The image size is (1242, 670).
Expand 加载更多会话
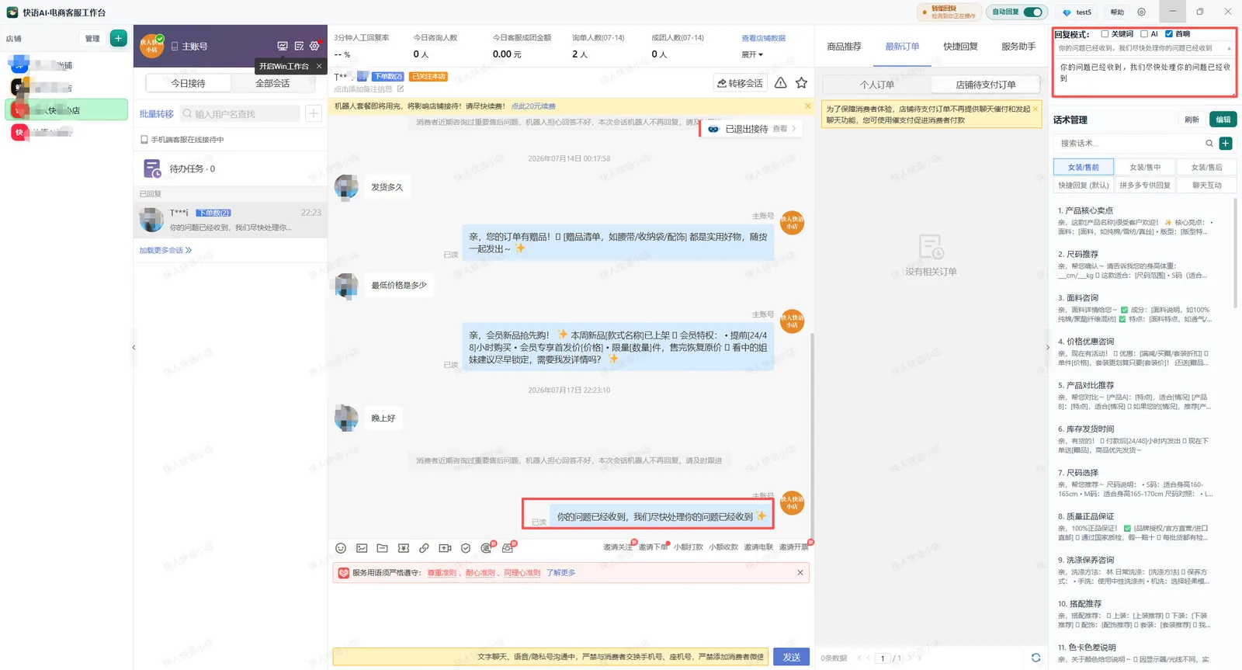tap(165, 250)
